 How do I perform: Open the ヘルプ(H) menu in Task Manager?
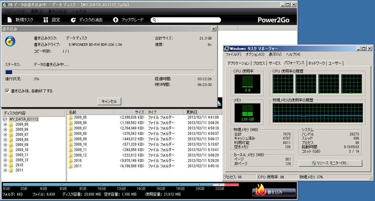[x=293, y=54]
